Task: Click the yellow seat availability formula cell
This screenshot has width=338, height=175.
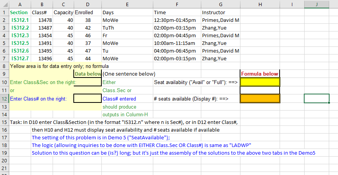Action: click(260, 82)
